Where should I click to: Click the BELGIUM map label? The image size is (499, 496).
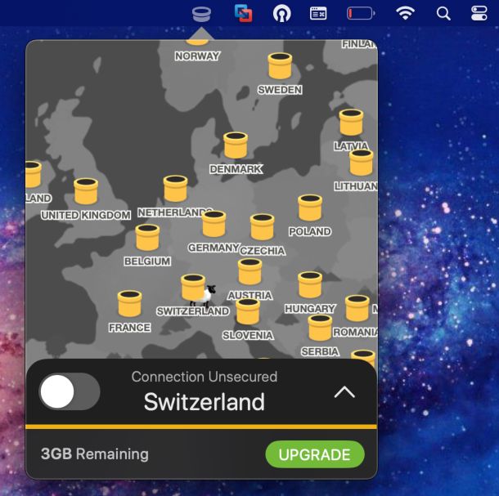tap(147, 261)
